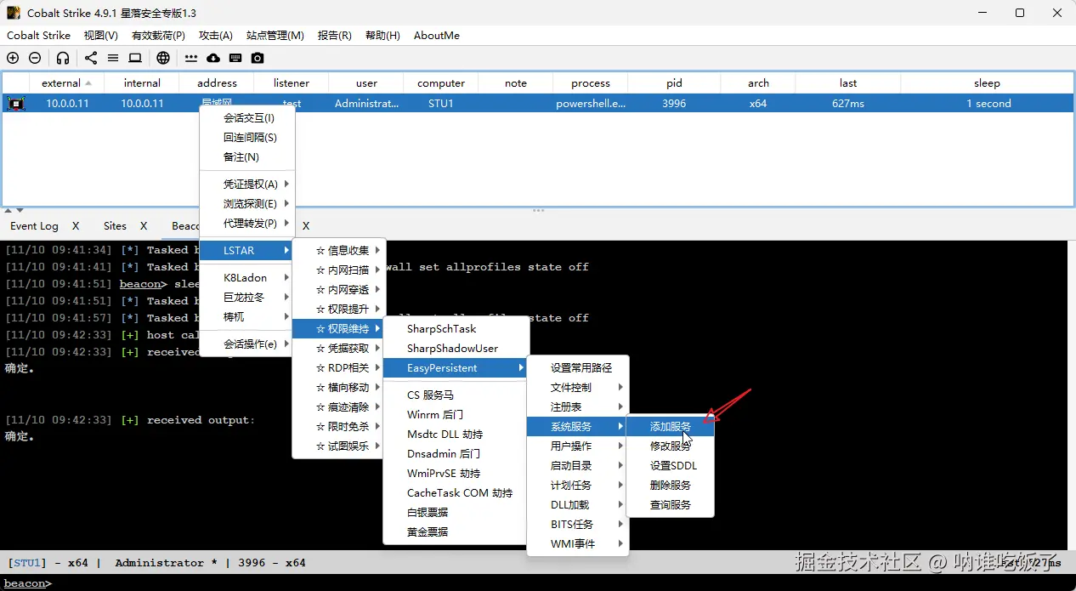This screenshot has width=1076, height=591.
Task: Switch to pivot graph view icon
Action: click(91, 58)
